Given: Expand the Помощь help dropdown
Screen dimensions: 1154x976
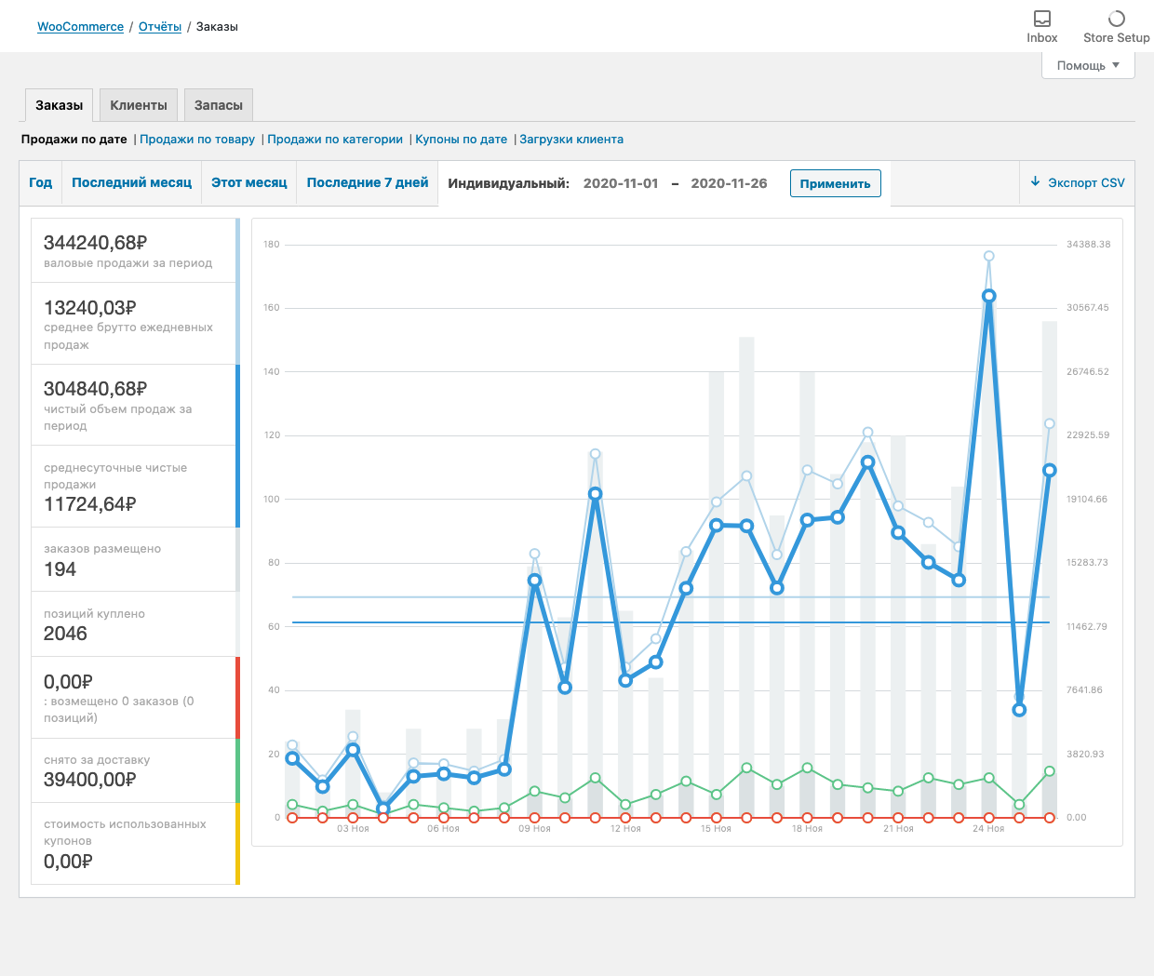Looking at the screenshot, I should (x=1088, y=65).
